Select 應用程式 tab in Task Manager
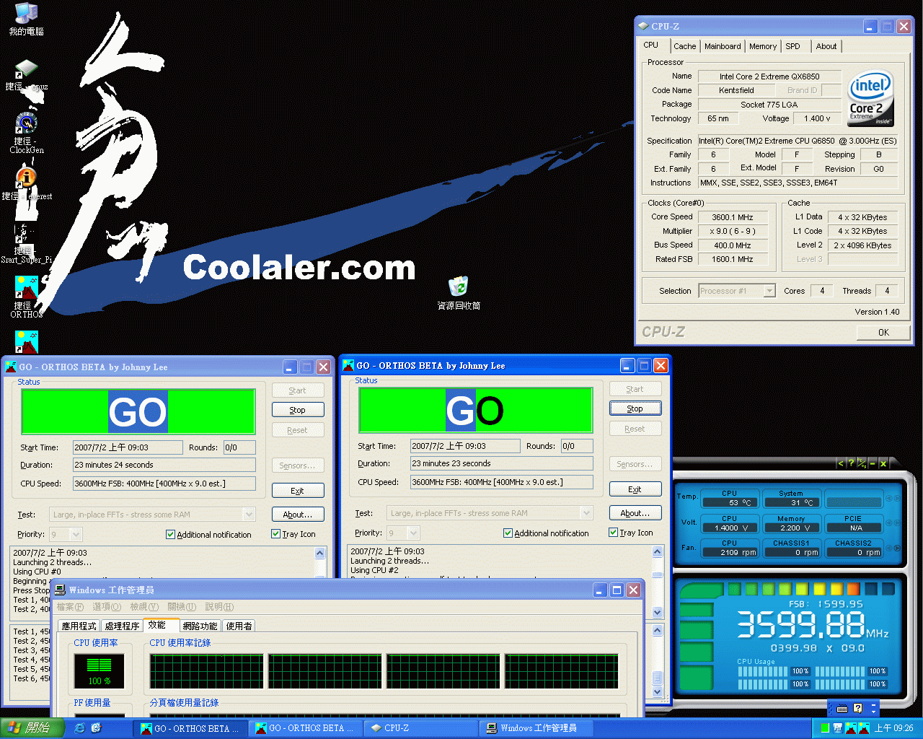 click(79, 626)
